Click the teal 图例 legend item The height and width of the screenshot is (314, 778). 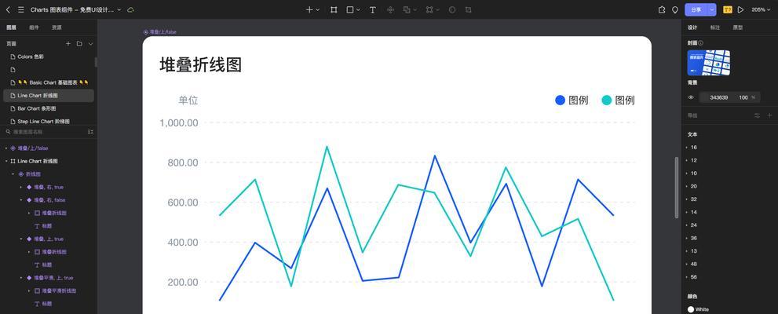pyautogui.click(x=618, y=100)
